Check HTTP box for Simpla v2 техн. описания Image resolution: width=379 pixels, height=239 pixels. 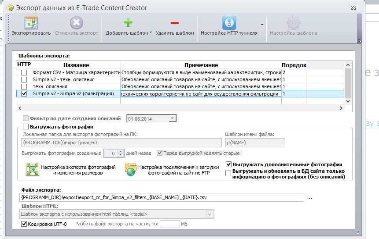24,79
